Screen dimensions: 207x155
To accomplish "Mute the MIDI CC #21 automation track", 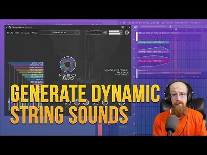I will click(134, 58).
